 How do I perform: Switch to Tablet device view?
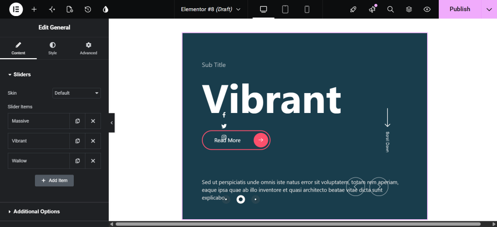[x=285, y=9]
